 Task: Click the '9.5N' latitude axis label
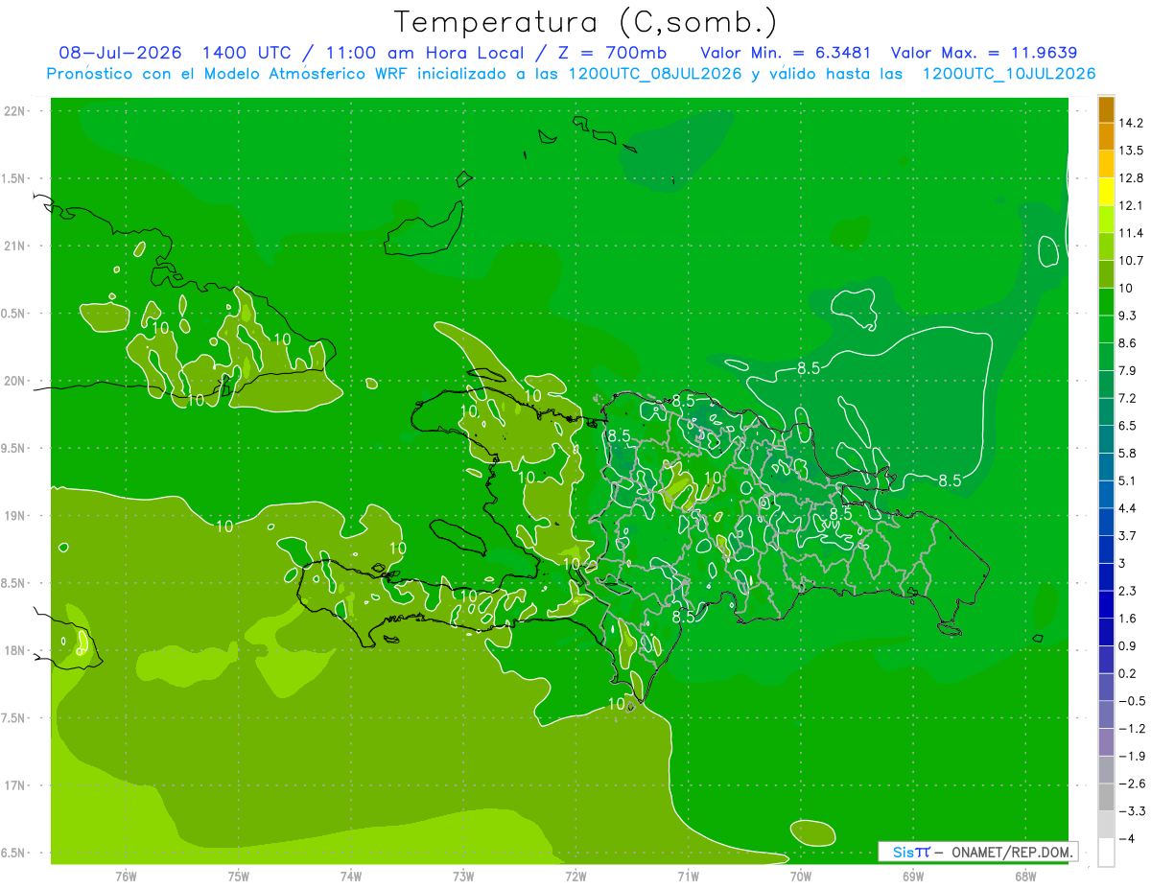coord(15,449)
